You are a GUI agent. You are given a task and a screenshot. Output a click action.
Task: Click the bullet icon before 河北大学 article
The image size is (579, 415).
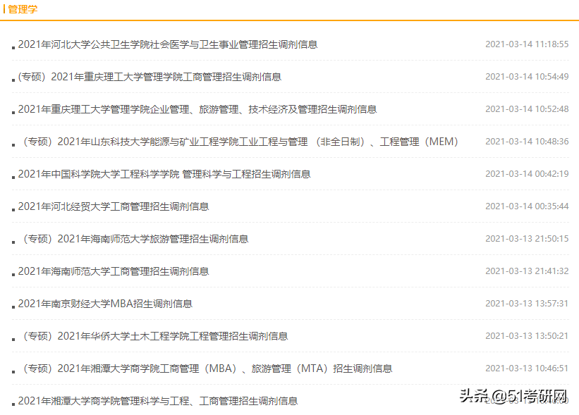(x=12, y=46)
